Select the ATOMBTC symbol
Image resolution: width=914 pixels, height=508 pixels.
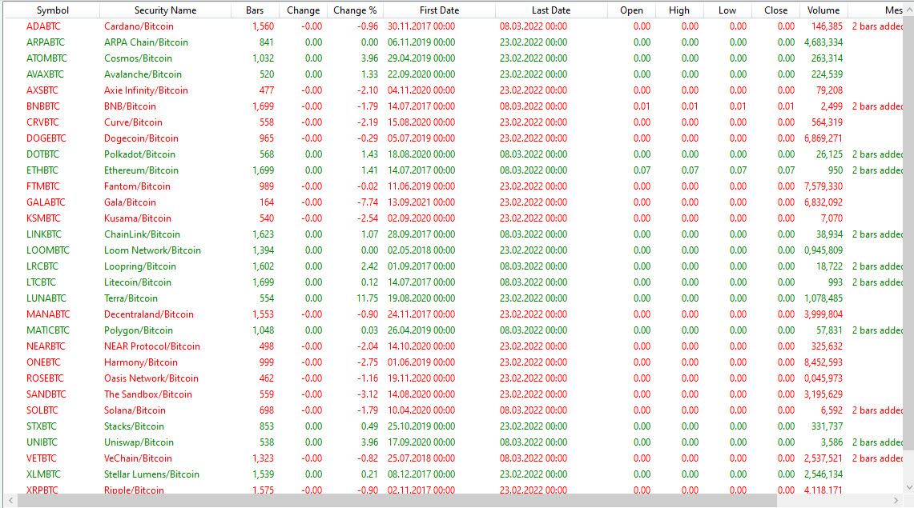point(46,58)
